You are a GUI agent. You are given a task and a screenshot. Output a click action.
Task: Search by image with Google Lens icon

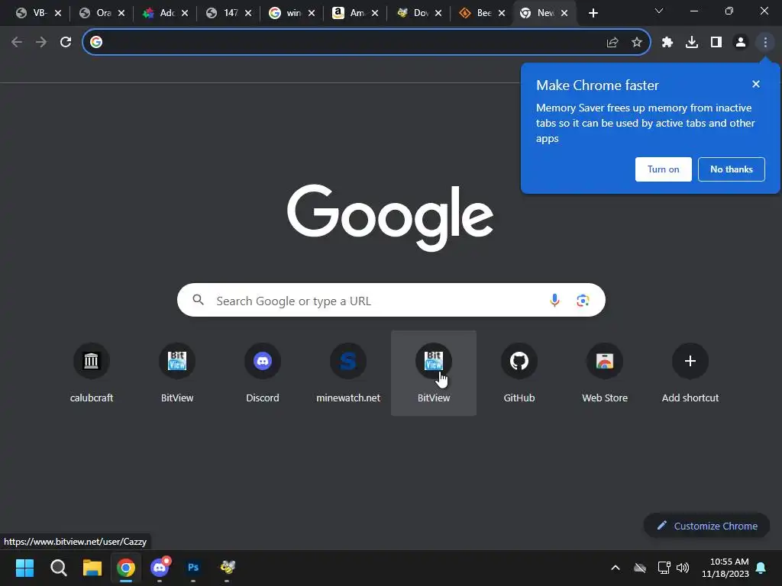coord(583,301)
